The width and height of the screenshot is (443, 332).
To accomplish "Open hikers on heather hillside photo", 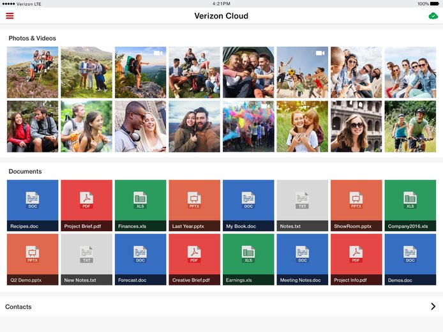I will click(x=33, y=72).
